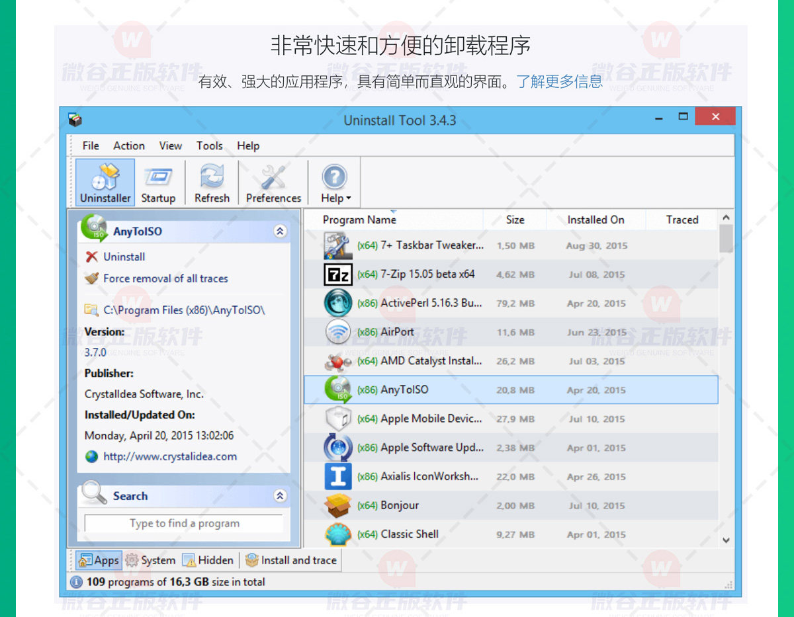Sort by Installed On column
The height and width of the screenshot is (617, 794).
coord(595,220)
